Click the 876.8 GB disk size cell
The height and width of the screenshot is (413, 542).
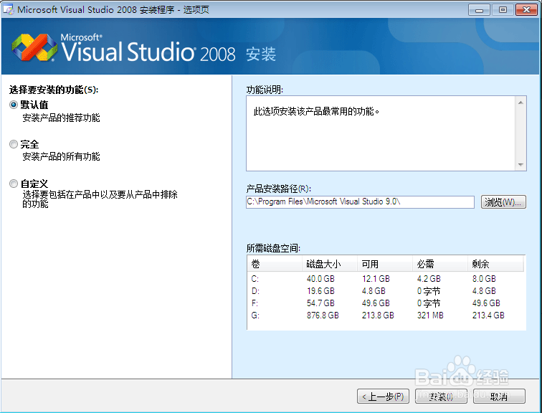[x=323, y=315]
